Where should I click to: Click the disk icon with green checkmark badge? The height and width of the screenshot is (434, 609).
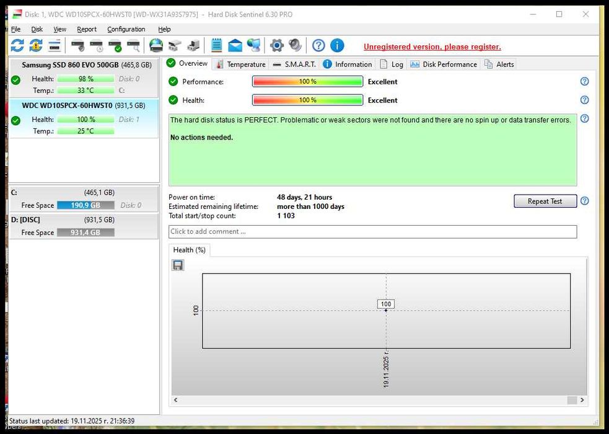point(115,46)
